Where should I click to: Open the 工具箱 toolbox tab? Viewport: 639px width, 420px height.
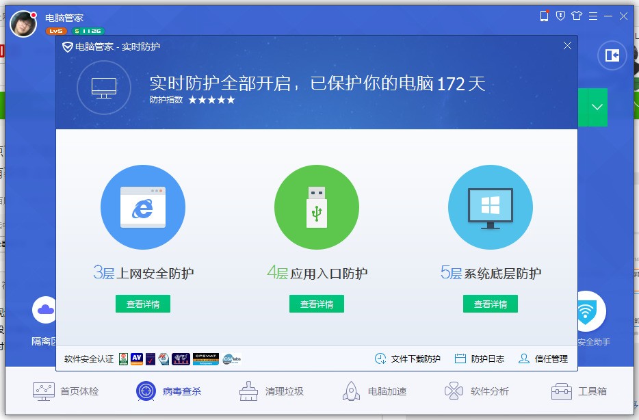pyautogui.click(x=579, y=391)
